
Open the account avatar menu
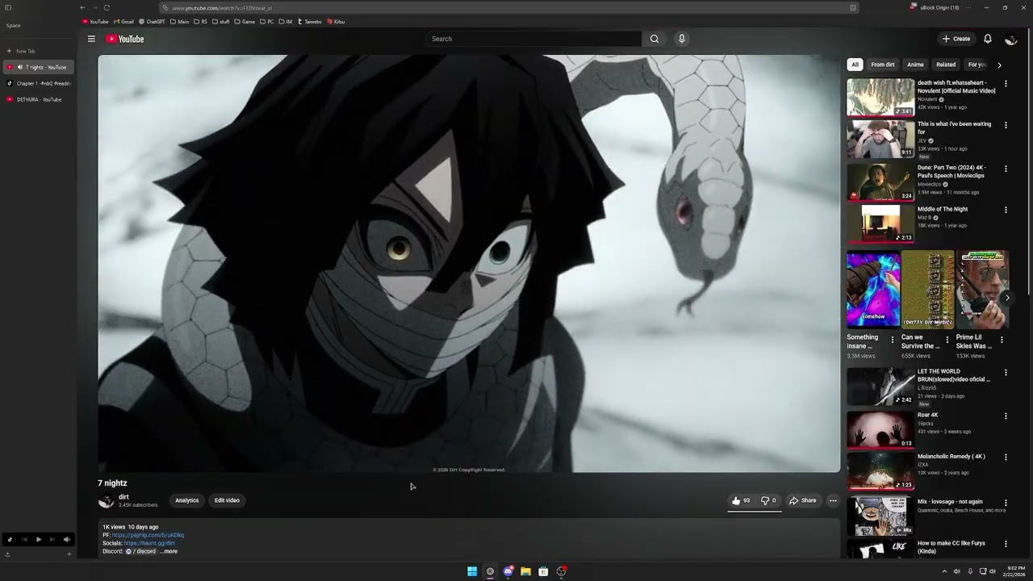tap(1010, 39)
